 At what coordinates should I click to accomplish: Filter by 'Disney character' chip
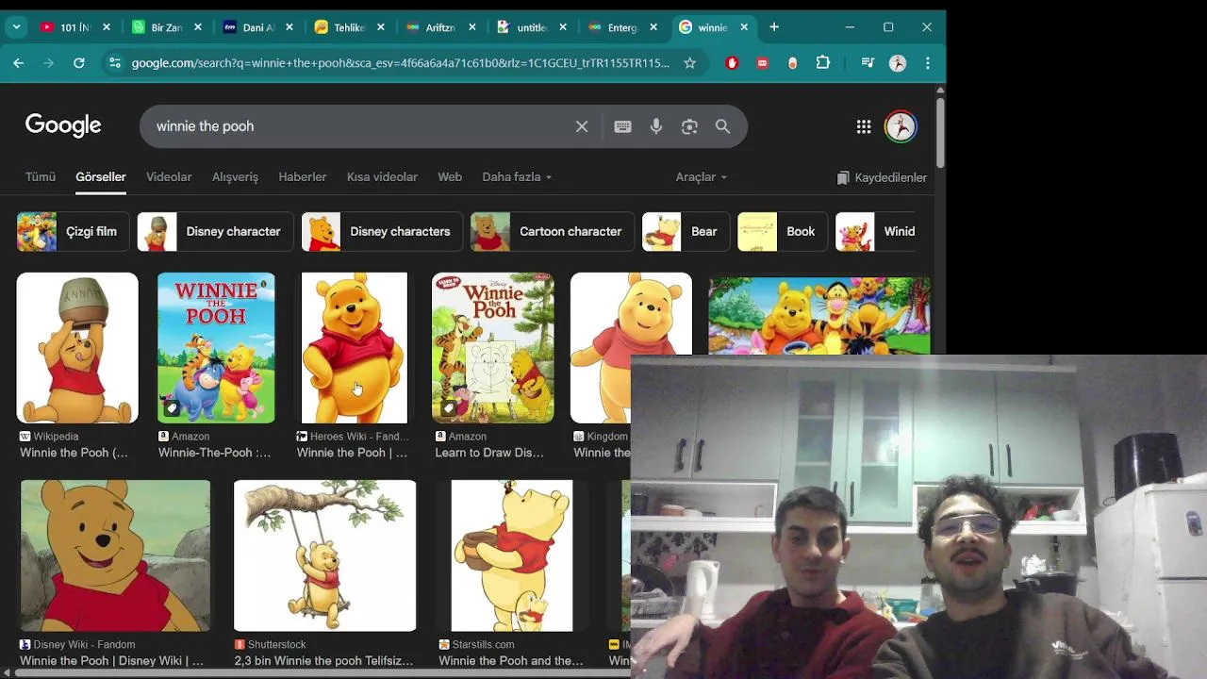pyautogui.click(x=214, y=231)
